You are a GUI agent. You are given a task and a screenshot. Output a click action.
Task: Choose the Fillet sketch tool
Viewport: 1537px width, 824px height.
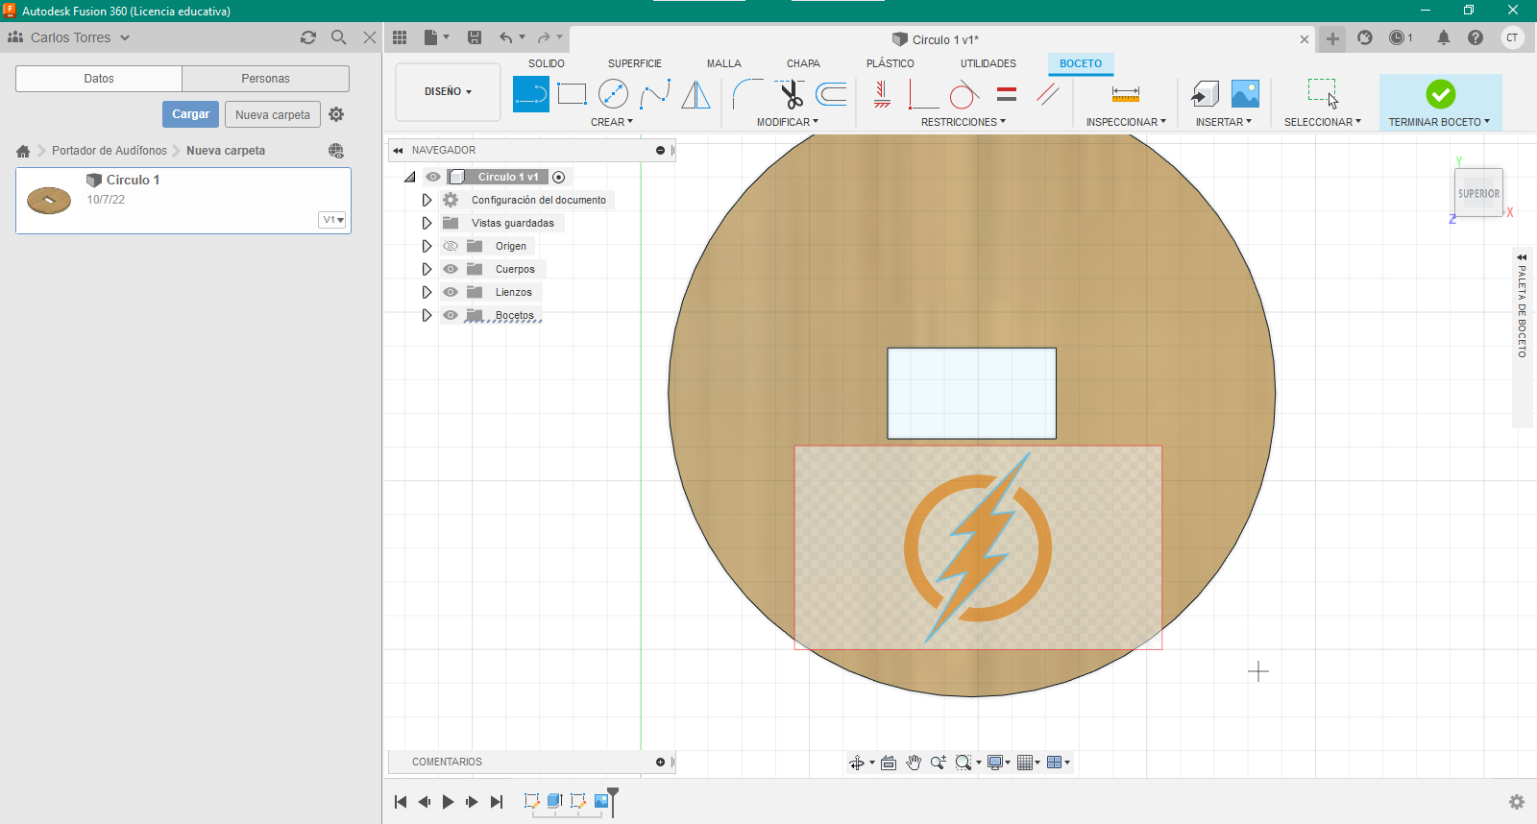(747, 94)
